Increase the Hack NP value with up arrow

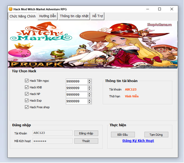[89, 94]
